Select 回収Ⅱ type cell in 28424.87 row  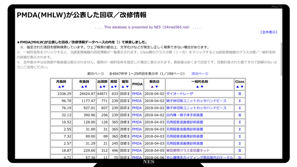point(125,94)
